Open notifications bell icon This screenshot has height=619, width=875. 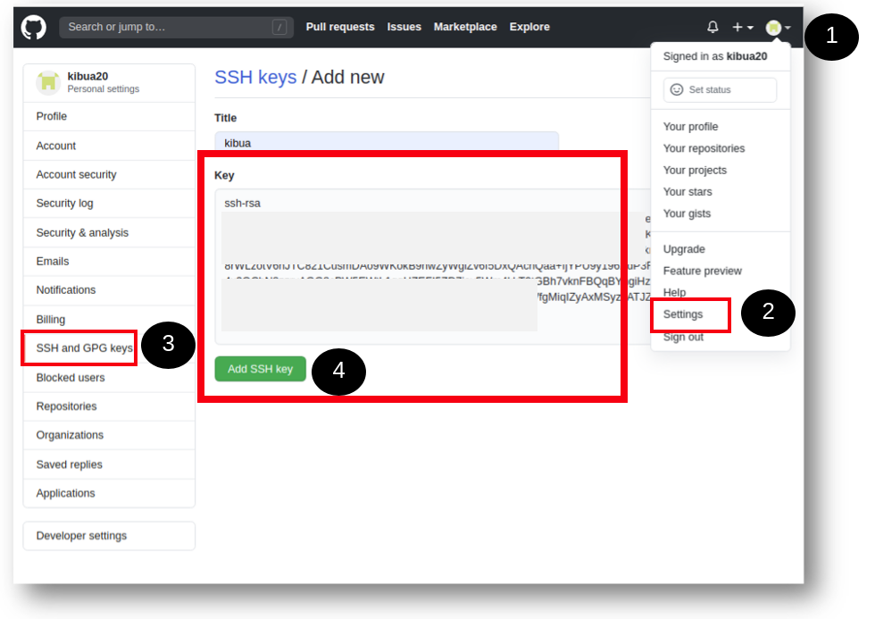coord(712,27)
